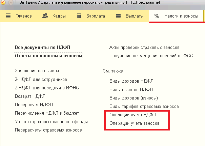Click the calculator icon for Зарплата
Viewport: 205px width, 146px height.
click(x=79, y=16)
